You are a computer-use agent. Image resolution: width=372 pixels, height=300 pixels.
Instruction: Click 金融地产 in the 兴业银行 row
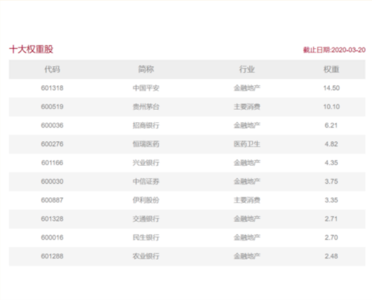[x=247, y=163]
